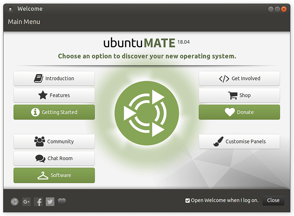Click the Close button in the footer

coord(273,200)
